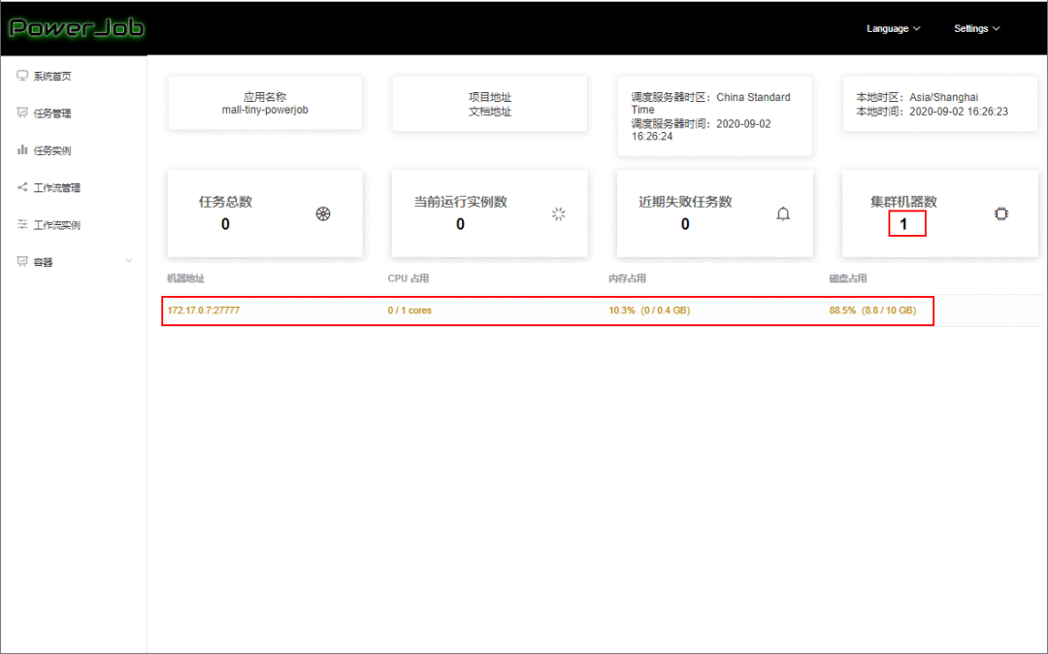Select 工作流实例 in the sidebar
The height and width of the screenshot is (654, 1048).
[x=56, y=225]
